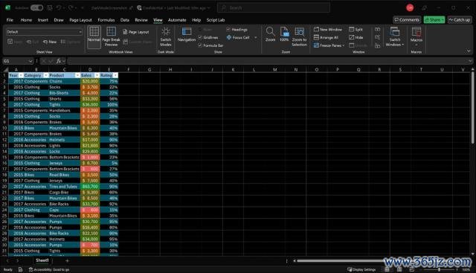The width and height of the screenshot is (476, 273).
Task: Click the Catch up button
Action: tap(460, 20)
